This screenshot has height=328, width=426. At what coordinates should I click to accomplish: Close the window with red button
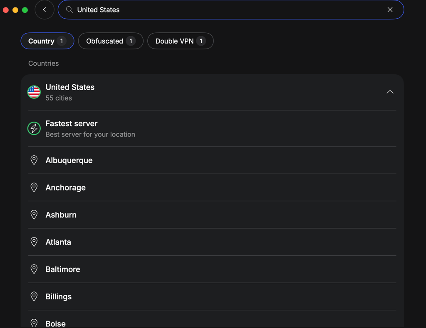coord(6,10)
